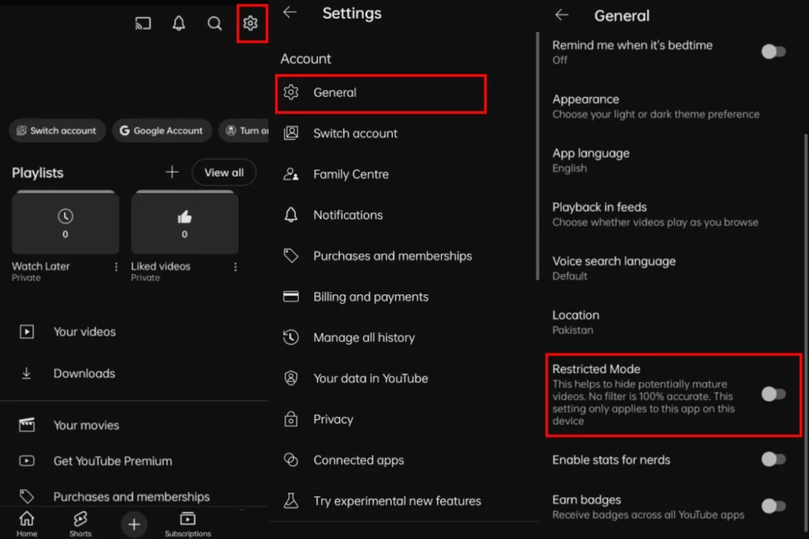The width and height of the screenshot is (809, 539).
Task: Tap the View all playlists button
Action: (224, 172)
